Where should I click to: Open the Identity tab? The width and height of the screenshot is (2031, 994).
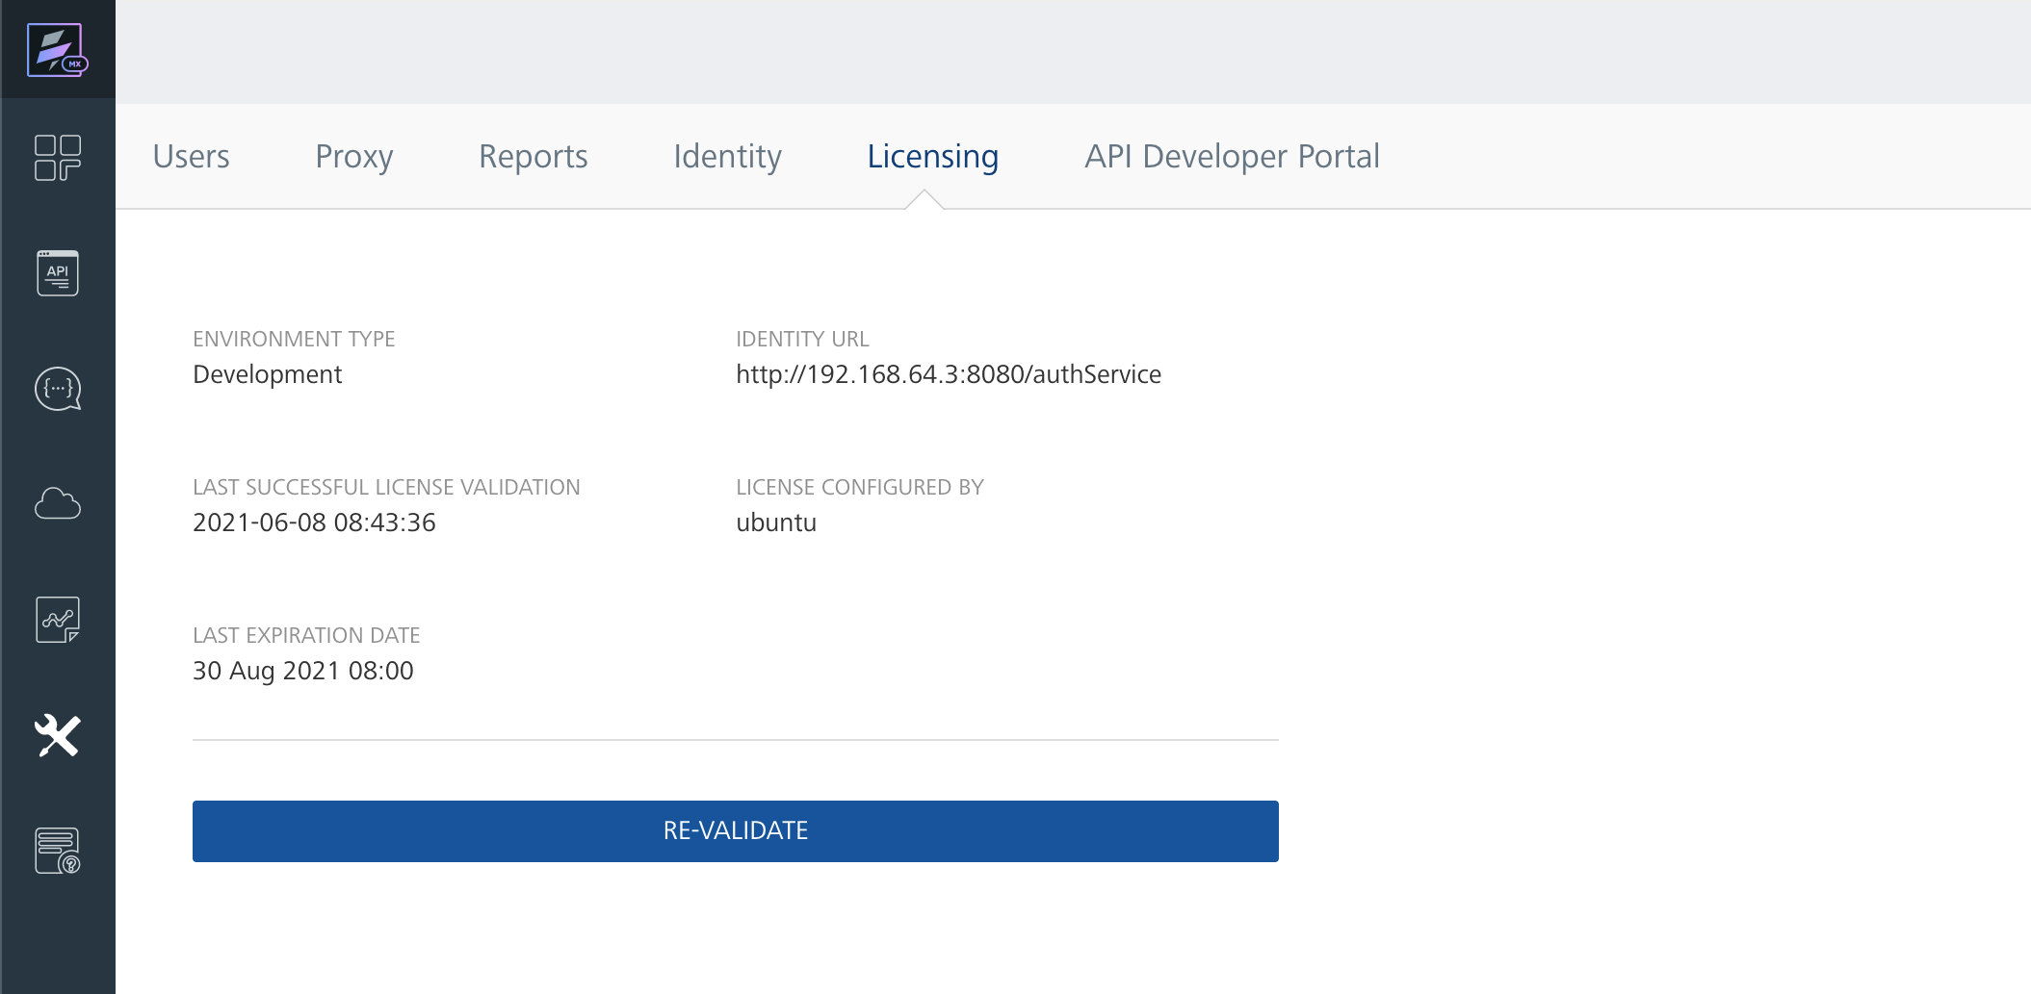(x=727, y=156)
